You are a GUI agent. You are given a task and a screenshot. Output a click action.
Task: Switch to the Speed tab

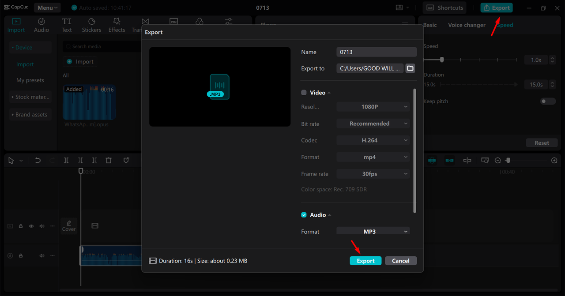coord(505,25)
